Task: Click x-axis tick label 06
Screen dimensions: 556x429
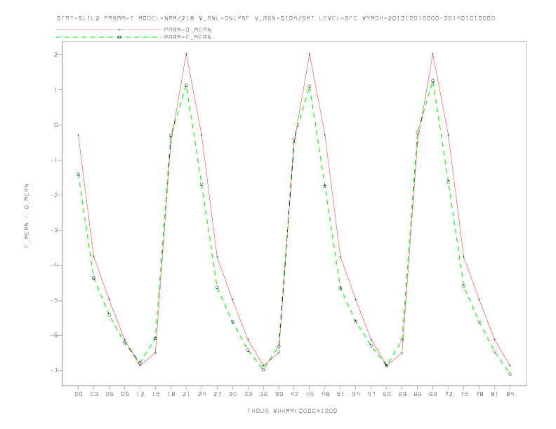Action: [110, 394]
